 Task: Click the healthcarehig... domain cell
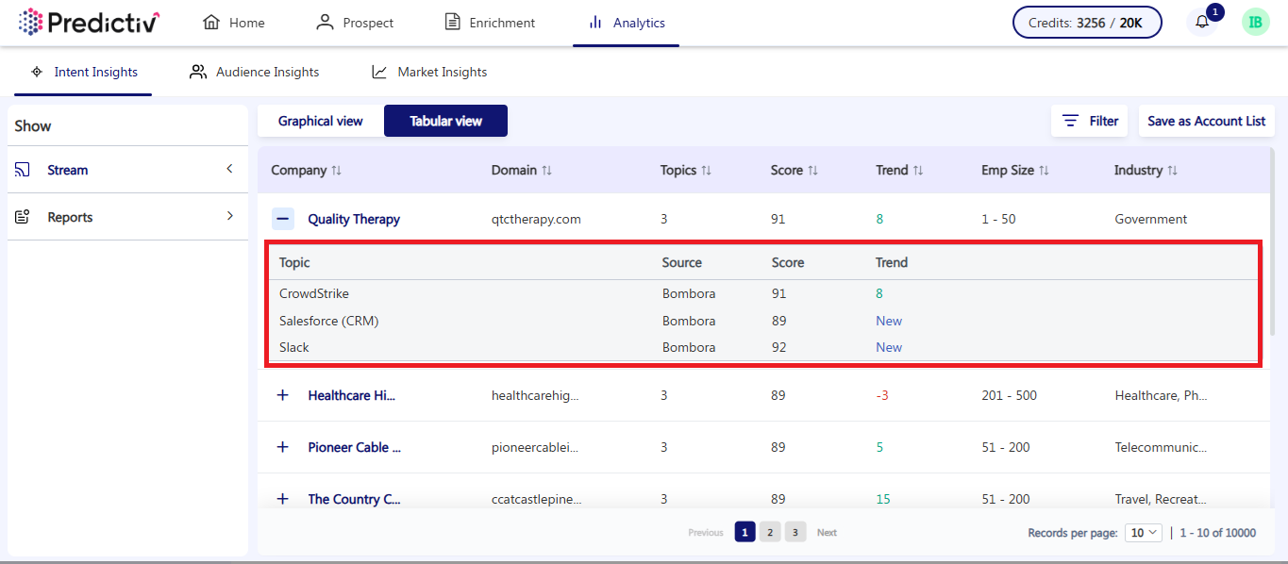[535, 395]
